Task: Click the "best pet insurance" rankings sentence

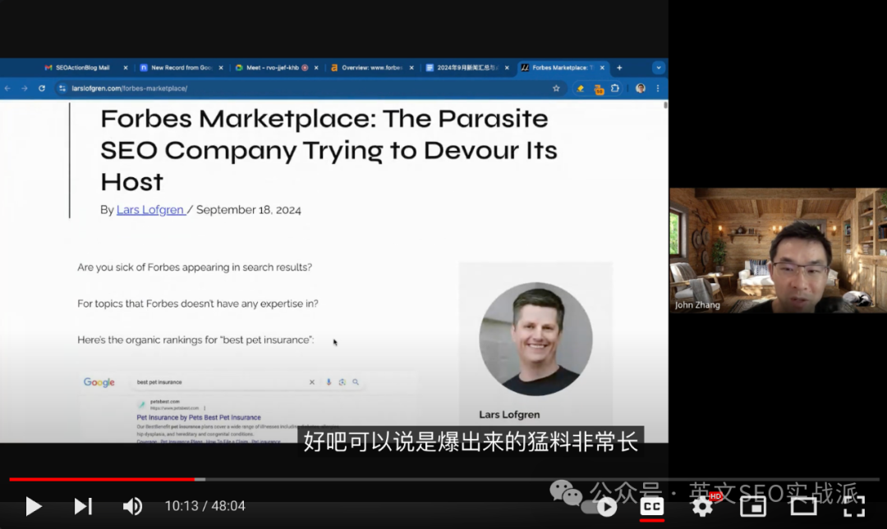Action: pos(195,340)
